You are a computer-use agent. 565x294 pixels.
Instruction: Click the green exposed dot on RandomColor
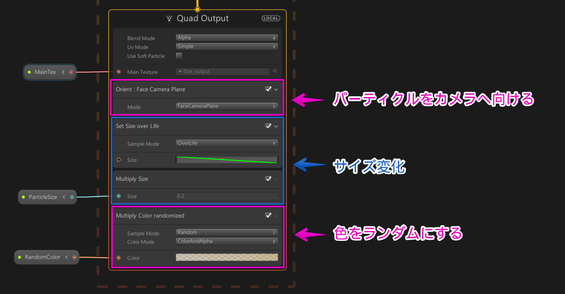19,257
